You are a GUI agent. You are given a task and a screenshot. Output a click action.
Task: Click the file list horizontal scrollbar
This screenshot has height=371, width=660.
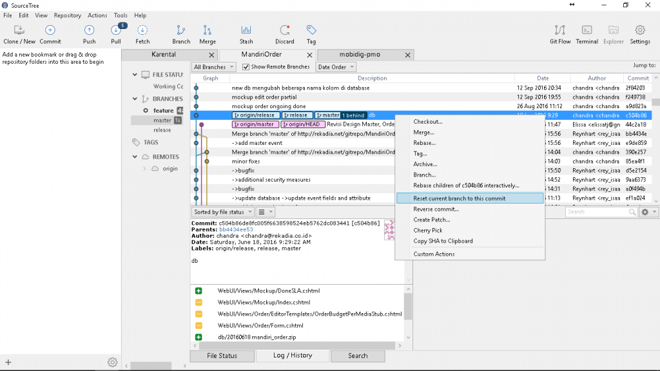[296, 346]
